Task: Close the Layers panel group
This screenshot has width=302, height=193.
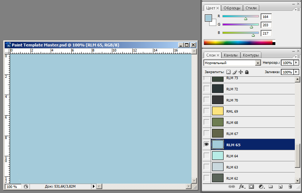Action: click(298, 51)
